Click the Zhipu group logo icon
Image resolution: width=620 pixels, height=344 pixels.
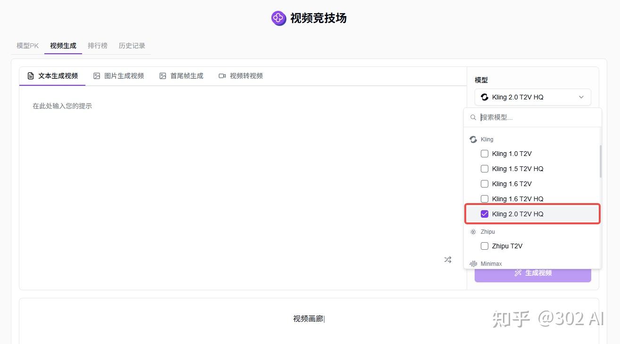tap(473, 232)
